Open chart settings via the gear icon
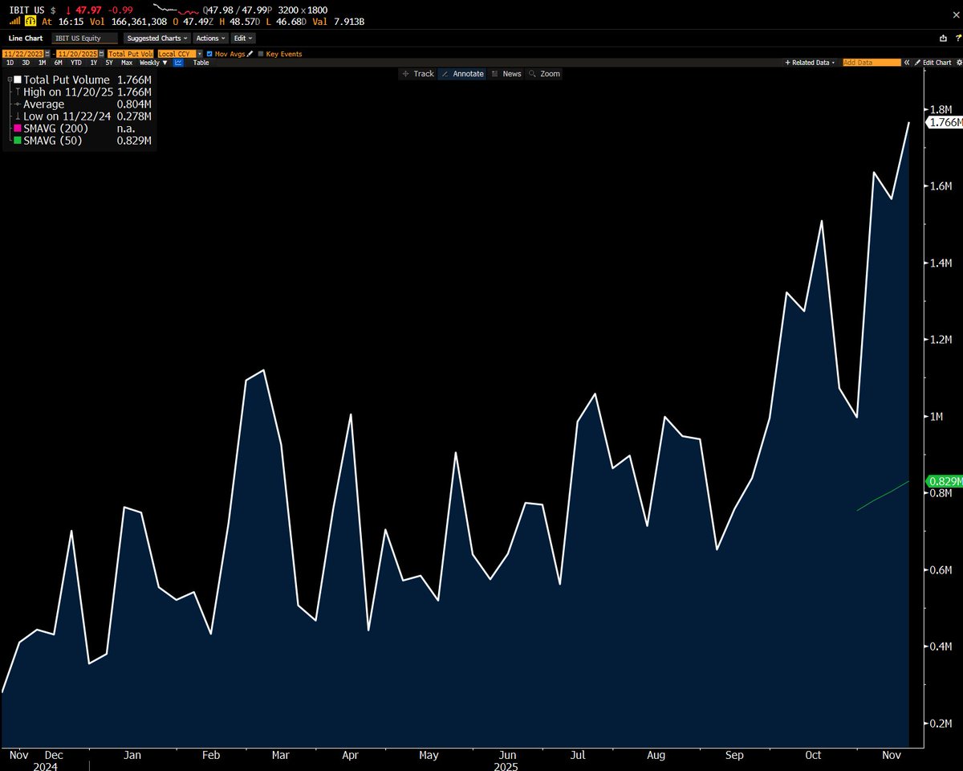The image size is (963, 771). pyautogui.click(x=958, y=62)
